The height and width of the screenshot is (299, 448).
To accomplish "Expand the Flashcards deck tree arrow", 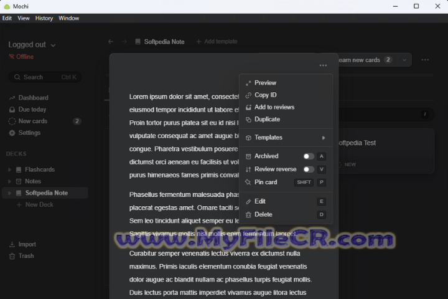I will coord(9,169).
